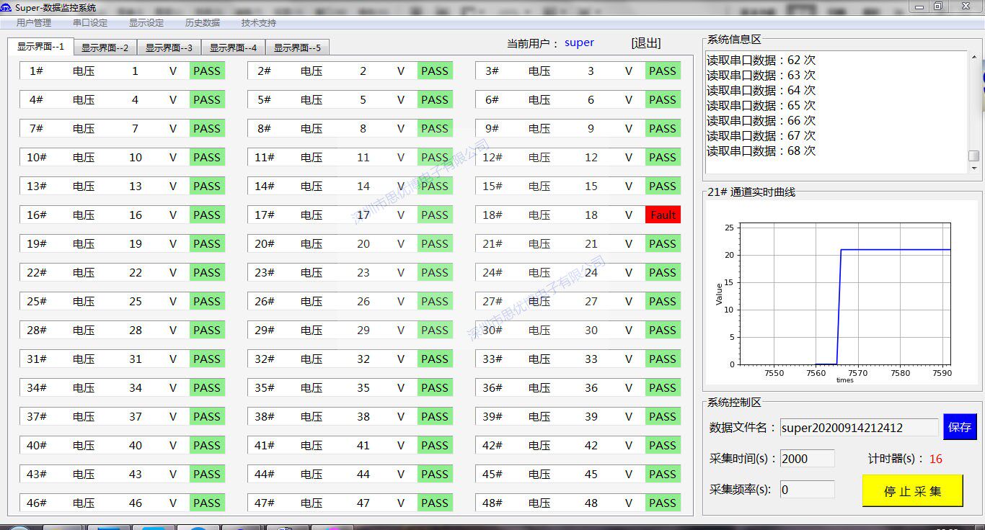Viewport: 985px width, 530px height.
Task: Click the red Fault indicator for channel 18#
Action: coord(663,215)
